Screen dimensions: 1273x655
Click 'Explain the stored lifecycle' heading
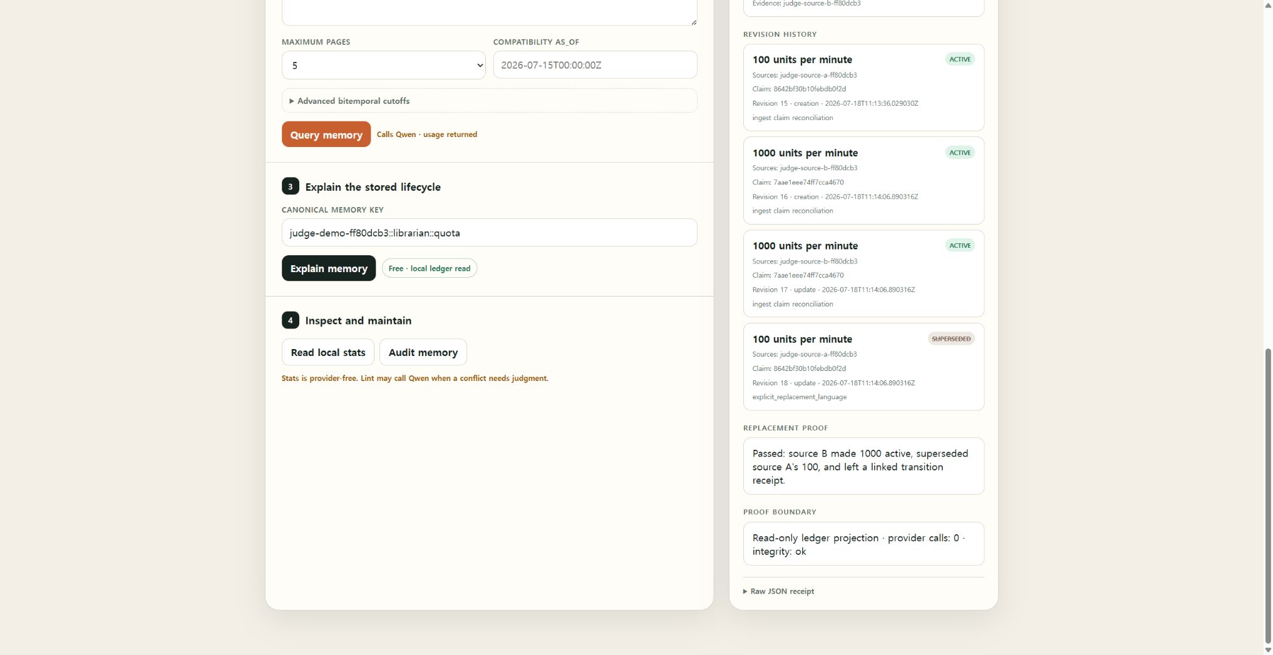tap(373, 187)
